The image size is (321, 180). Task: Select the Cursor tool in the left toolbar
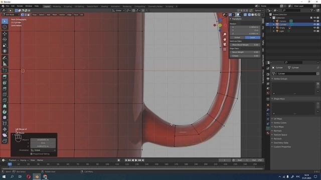[x=5, y=26]
